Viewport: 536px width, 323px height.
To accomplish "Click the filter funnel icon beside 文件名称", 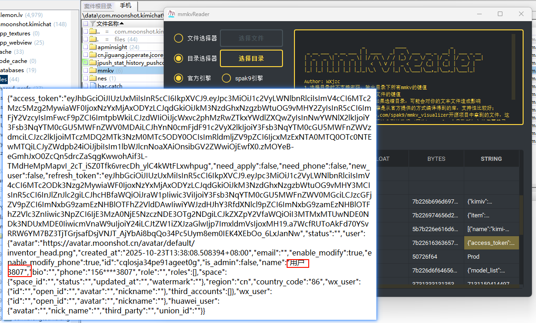I will click(92, 23).
